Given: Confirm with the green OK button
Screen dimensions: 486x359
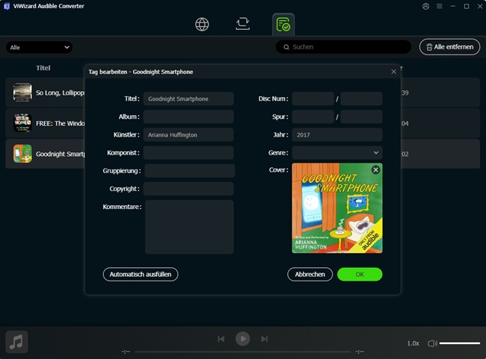Looking at the screenshot, I should (x=360, y=274).
